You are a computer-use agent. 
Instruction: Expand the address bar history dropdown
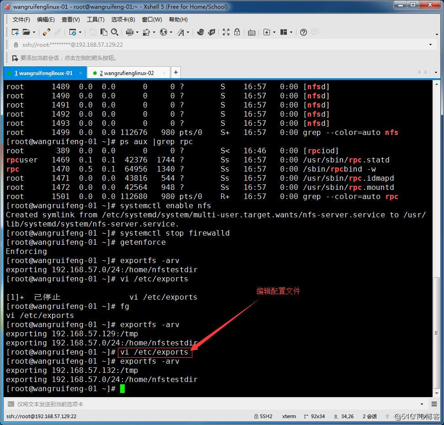click(x=430, y=44)
